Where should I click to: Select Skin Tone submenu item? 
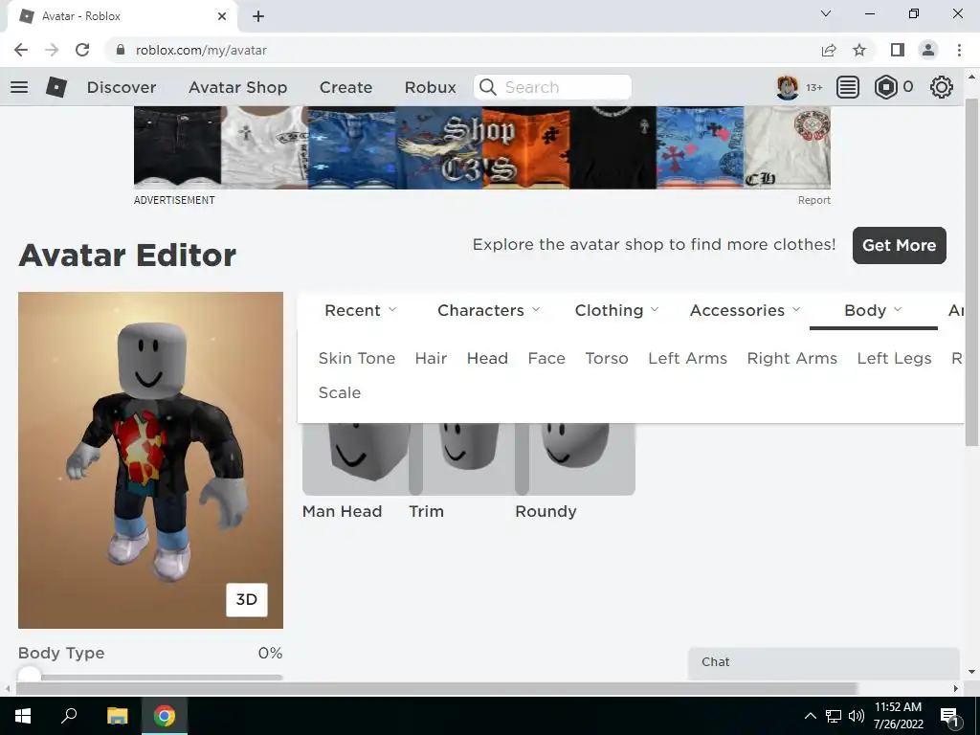click(x=357, y=359)
